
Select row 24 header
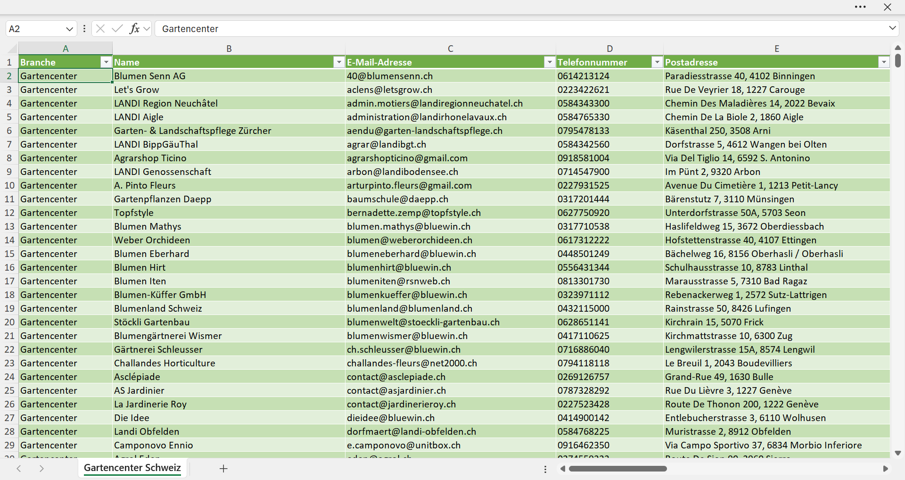click(x=9, y=377)
